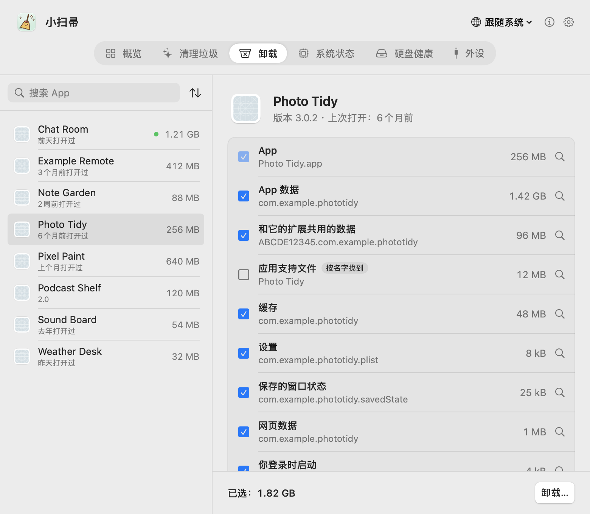The height and width of the screenshot is (514, 590).
Task: Open the settings gear icon
Action: pyautogui.click(x=568, y=22)
